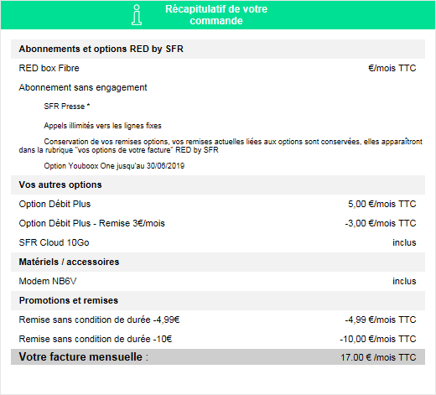This screenshot has width=436, height=395.
Task: Click 'Appels illimités vers les lignes fixes'
Action: pyautogui.click(x=102, y=126)
